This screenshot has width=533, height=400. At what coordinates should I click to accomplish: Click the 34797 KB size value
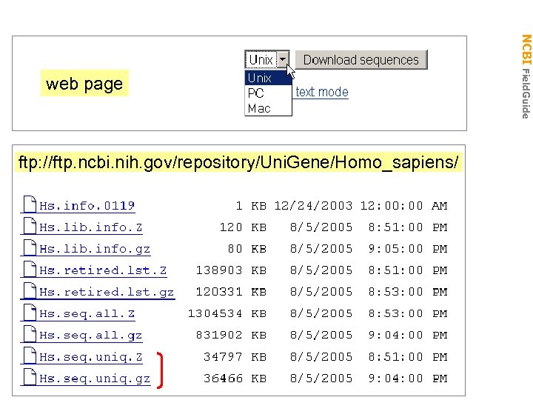coord(235,357)
